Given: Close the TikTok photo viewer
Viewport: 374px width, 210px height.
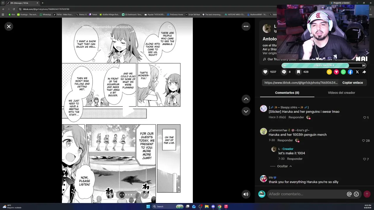Looking at the screenshot, I should tap(9, 27).
